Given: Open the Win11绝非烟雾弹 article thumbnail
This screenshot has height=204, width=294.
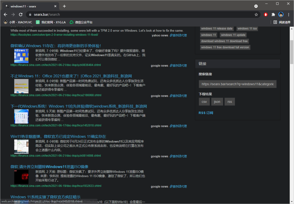Looking at the screenshot, I should 21,146.
